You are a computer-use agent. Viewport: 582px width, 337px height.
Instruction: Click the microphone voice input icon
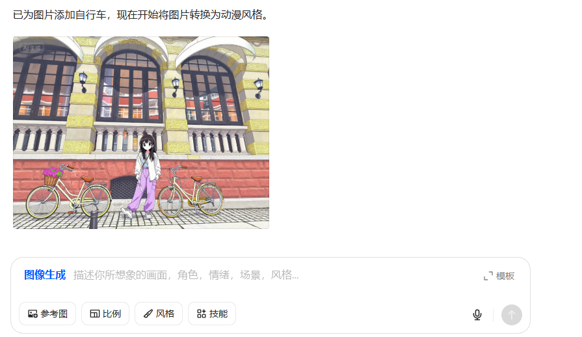(477, 315)
